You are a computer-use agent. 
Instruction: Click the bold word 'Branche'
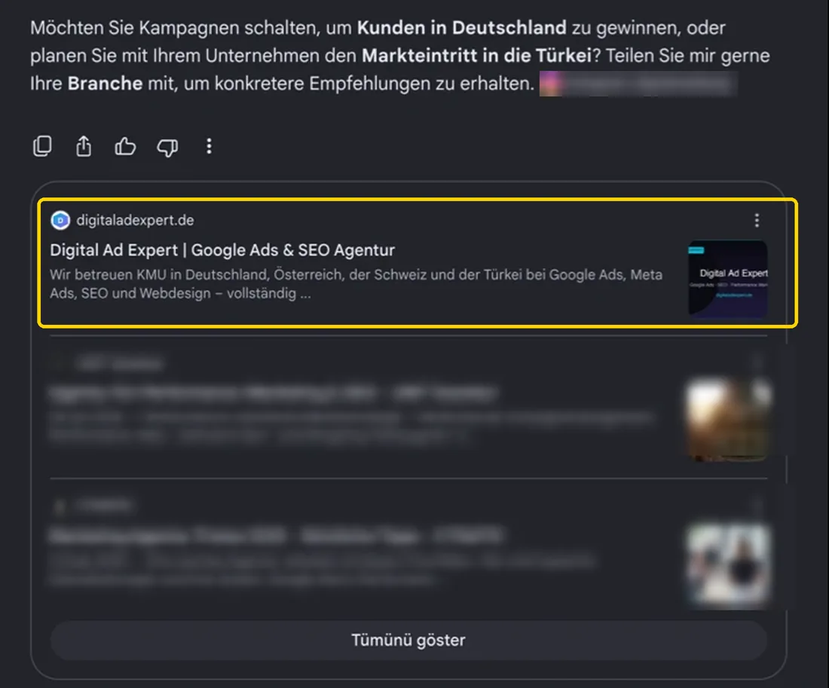105,84
